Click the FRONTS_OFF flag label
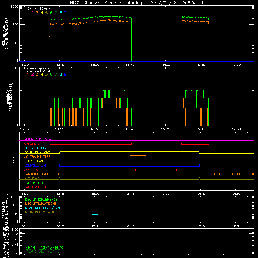 tap(34, 183)
